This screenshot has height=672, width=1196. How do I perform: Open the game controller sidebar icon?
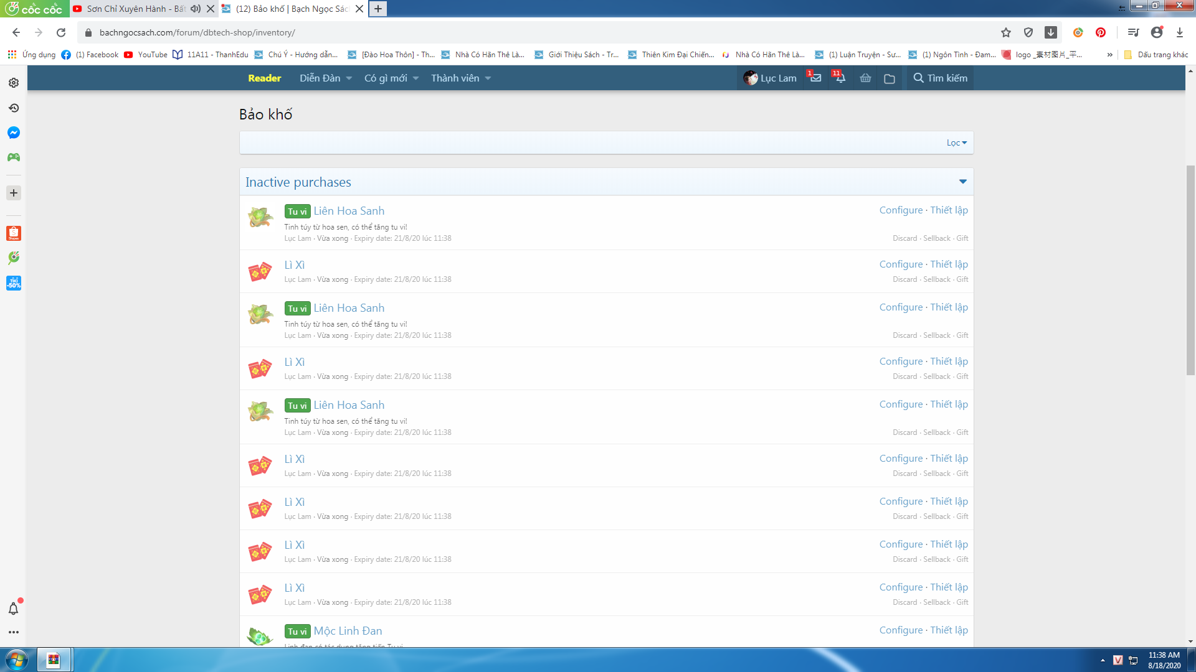point(14,157)
